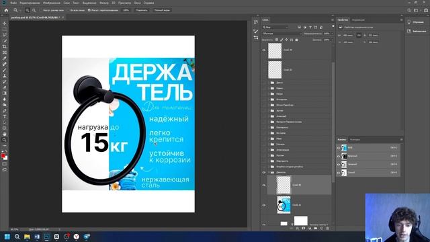Toggle the link width and height icon
Image resolution: width=430 pixels, height=242 pixels.
point(359,36)
